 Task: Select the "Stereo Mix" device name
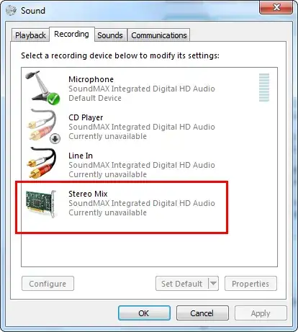click(x=88, y=194)
